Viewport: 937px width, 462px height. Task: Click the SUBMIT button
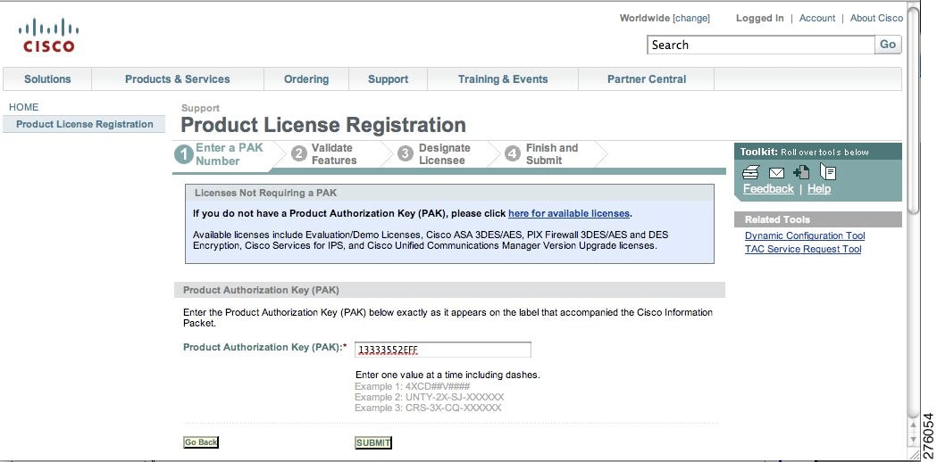click(x=373, y=443)
